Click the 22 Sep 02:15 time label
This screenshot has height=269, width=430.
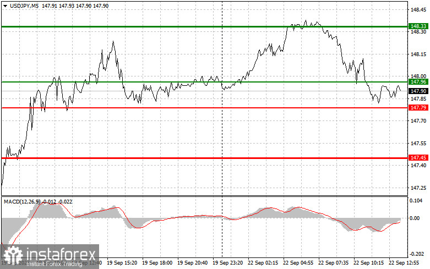263,263
